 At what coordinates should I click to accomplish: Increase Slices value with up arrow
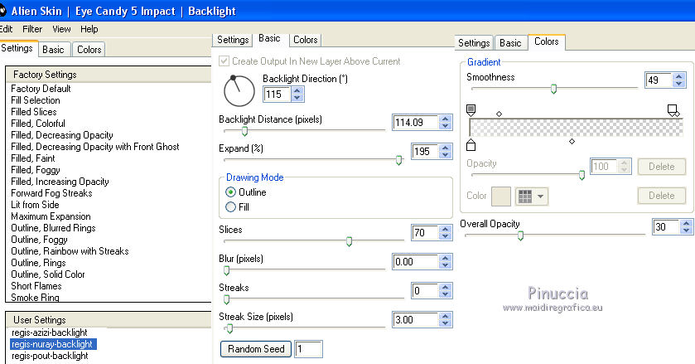coord(446,229)
